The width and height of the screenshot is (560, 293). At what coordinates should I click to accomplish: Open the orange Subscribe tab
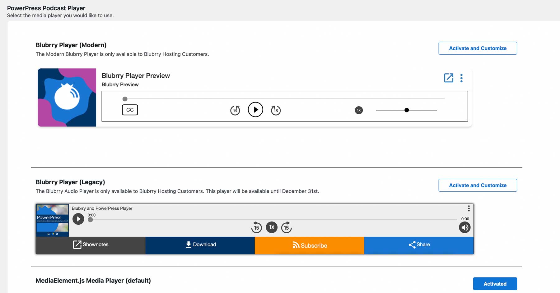pyautogui.click(x=309, y=245)
